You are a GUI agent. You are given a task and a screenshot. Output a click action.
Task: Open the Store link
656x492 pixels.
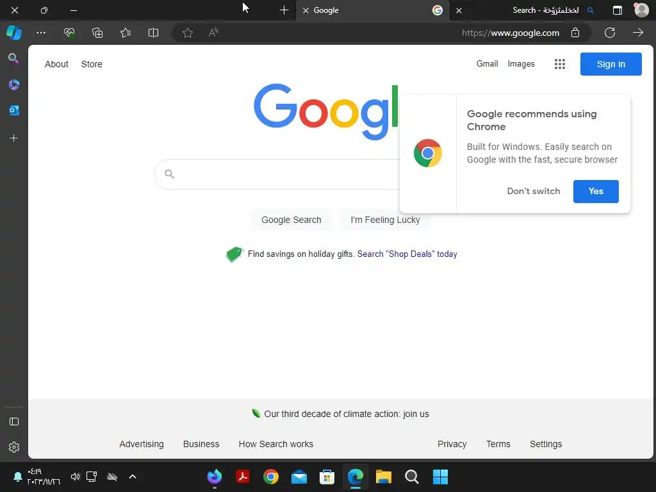(x=92, y=64)
